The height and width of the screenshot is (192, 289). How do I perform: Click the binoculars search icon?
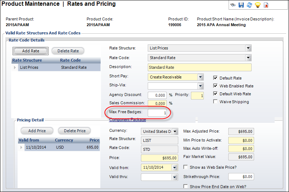233,5
